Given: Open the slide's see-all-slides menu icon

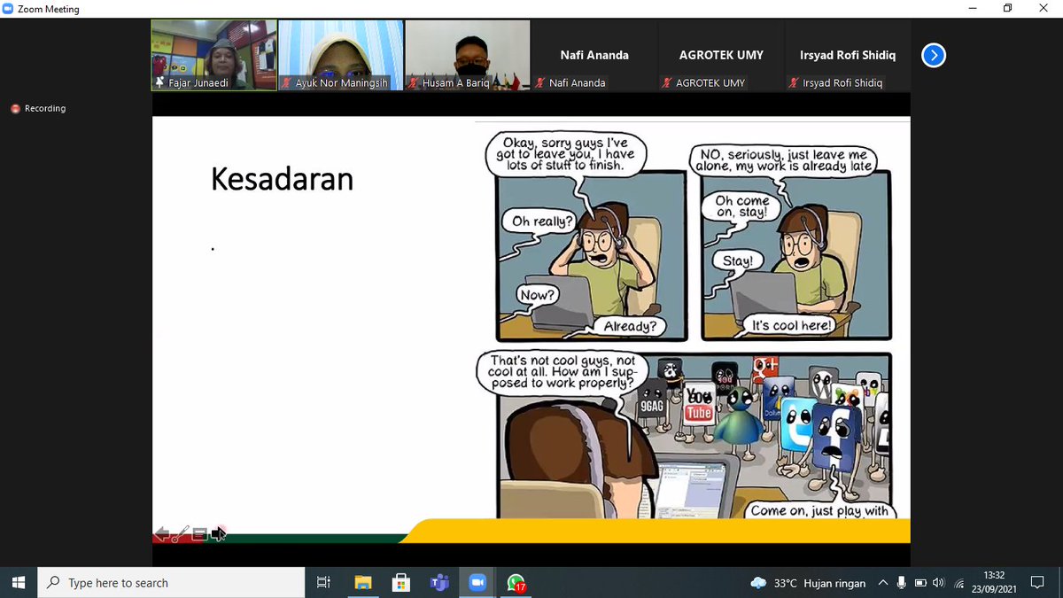Looking at the screenshot, I should click(x=199, y=533).
